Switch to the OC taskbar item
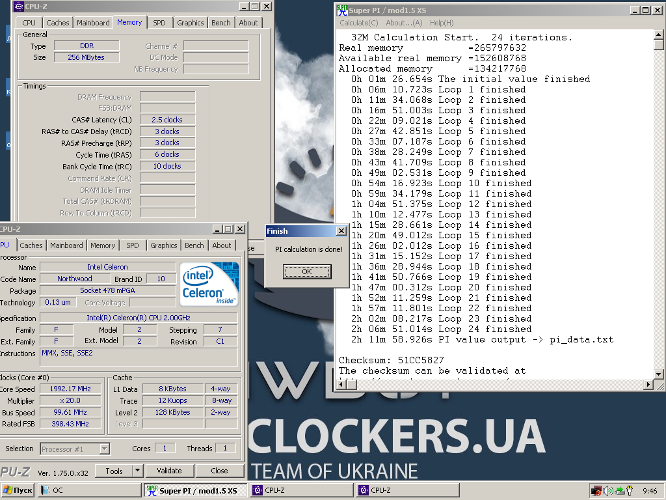The image size is (666, 500). pos(90,491)
